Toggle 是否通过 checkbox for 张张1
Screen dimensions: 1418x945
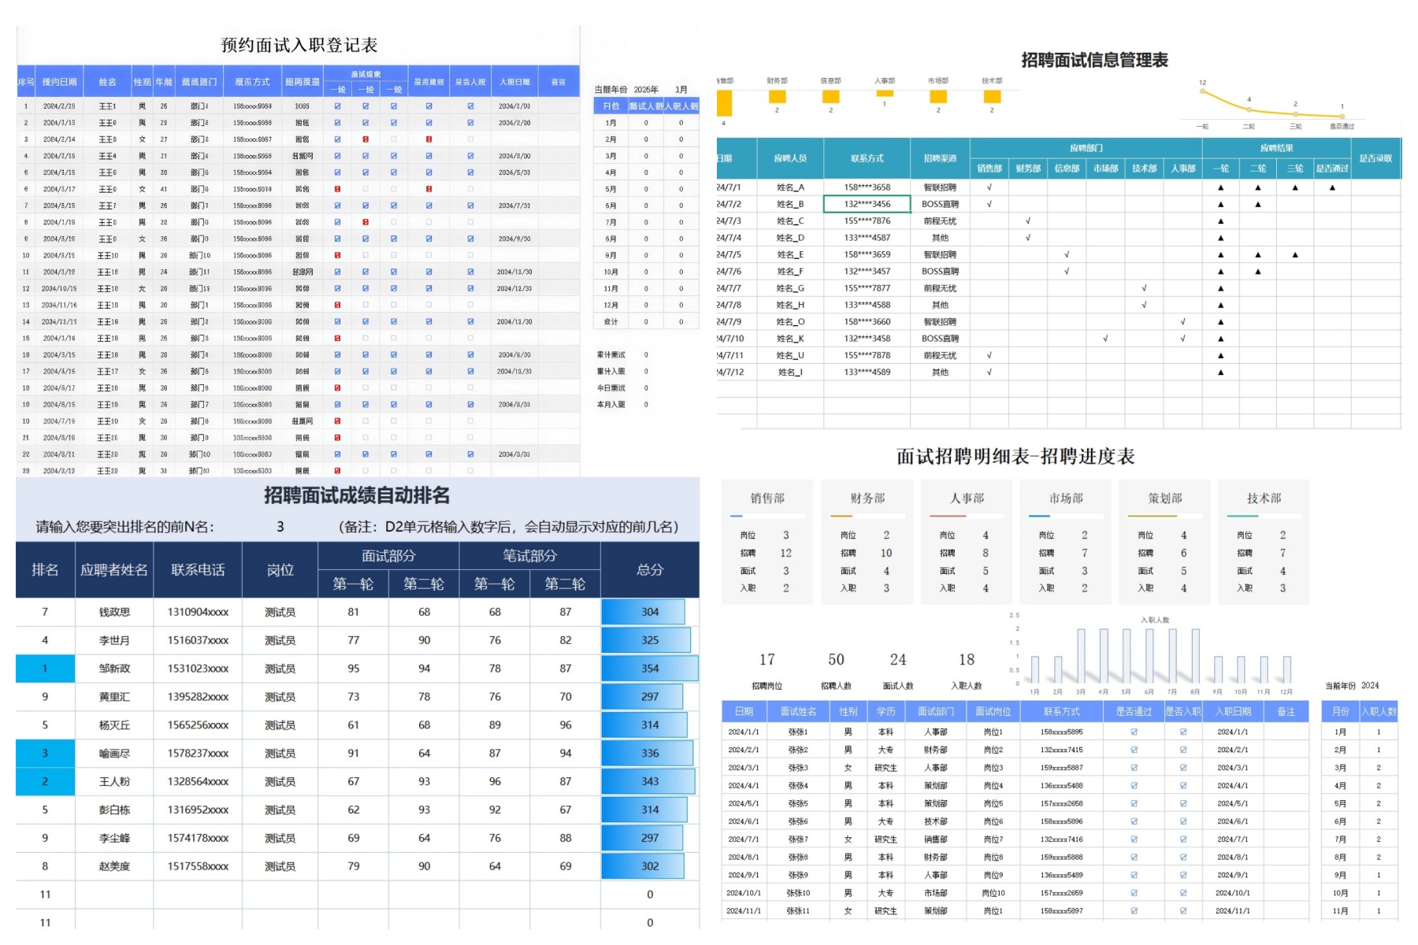1134,732
